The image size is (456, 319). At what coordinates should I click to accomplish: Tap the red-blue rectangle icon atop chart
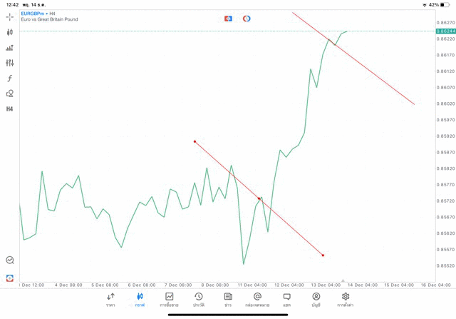point(228,19)
